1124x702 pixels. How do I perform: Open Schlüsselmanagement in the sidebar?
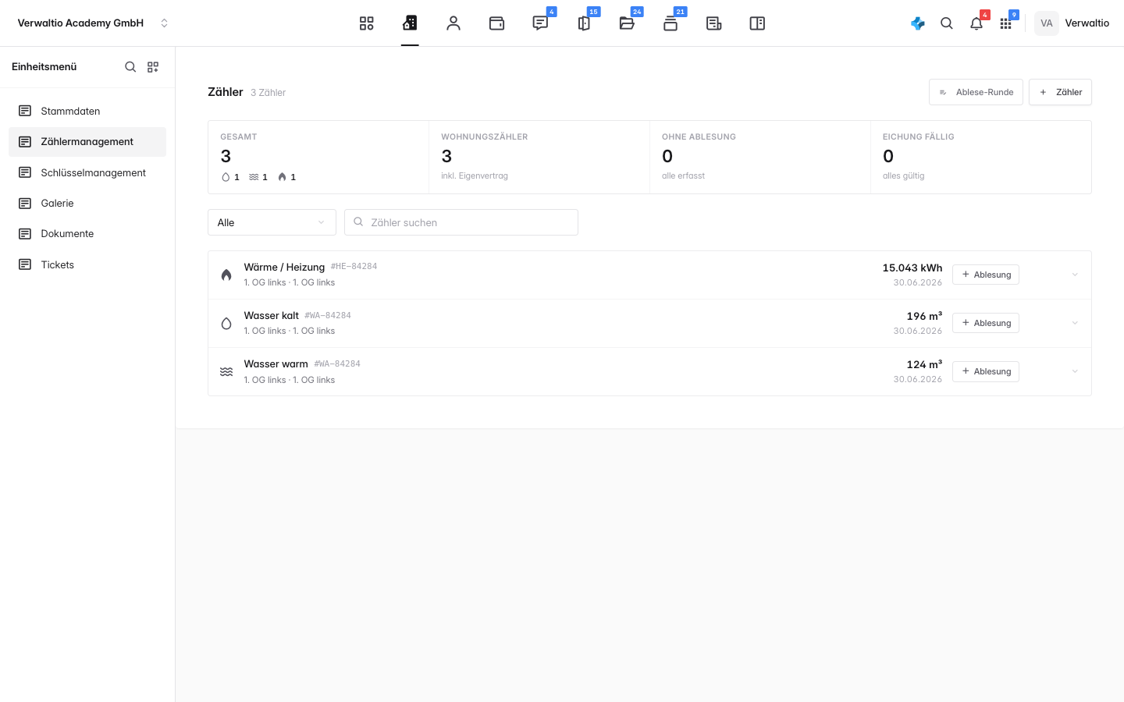[x=87, y=172]
